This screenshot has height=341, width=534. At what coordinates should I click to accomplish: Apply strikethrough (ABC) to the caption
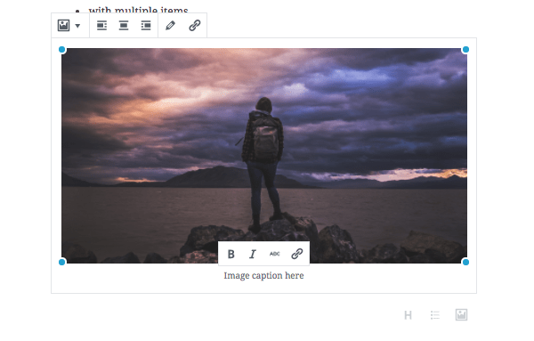coord(274,254)
